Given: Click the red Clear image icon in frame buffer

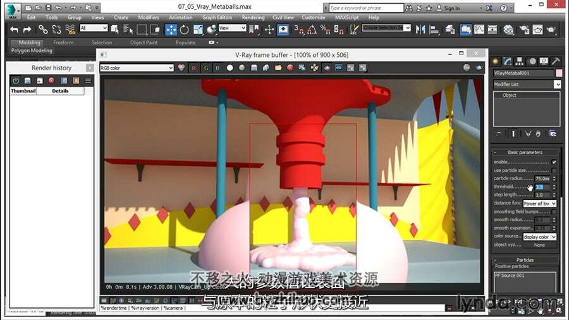Looking at the screenshot, I should [290, 68].
